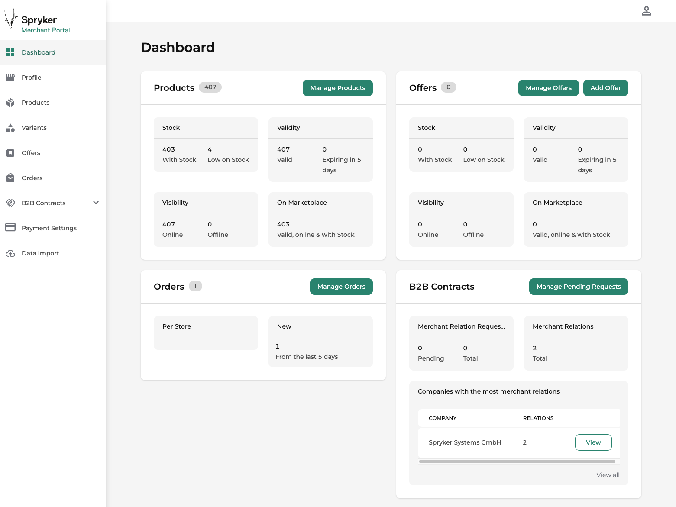Click the Data Import upload icon
This screenshot has height=507, width=676.
pyautogui.click(x=11, y=253)
